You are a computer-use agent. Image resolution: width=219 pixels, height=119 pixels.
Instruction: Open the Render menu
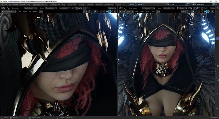16,4
